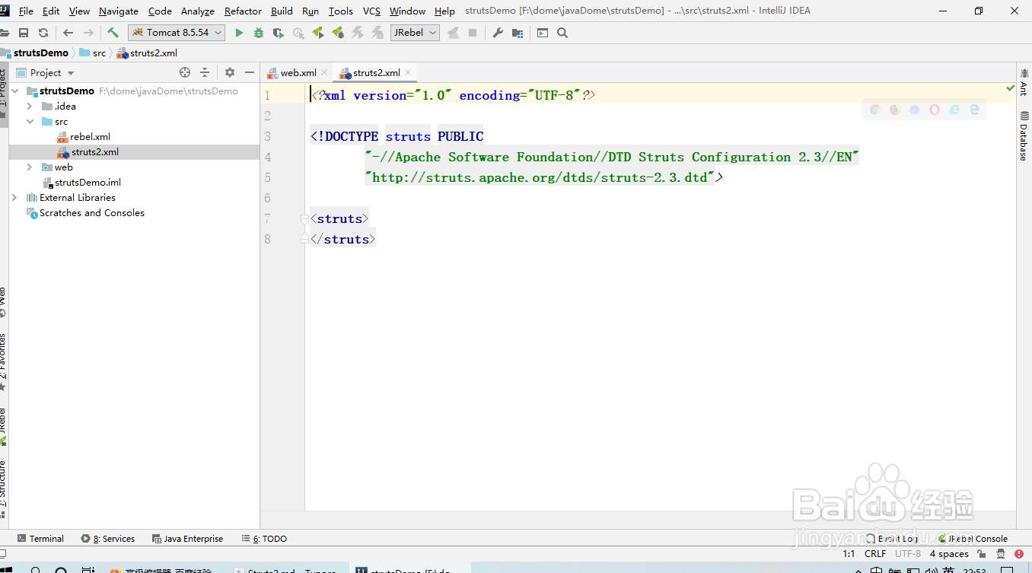Open the Navigate menu
Screen dimensions: 1032x573
point(119,11)
